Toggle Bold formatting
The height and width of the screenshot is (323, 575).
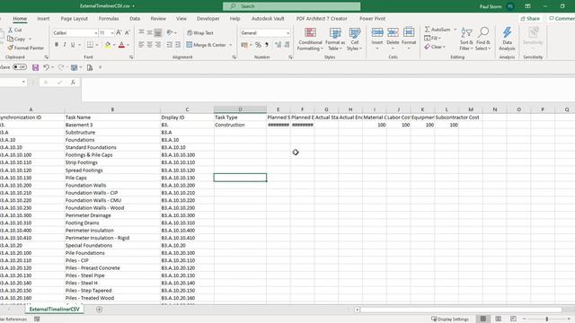click(x=57, y=45)
